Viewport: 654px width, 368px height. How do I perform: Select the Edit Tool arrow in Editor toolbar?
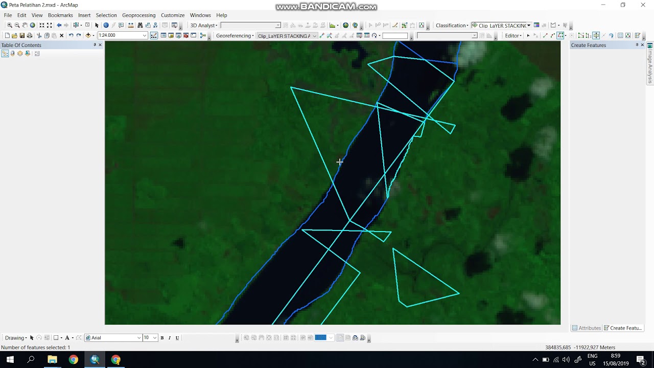click(528, 35)
